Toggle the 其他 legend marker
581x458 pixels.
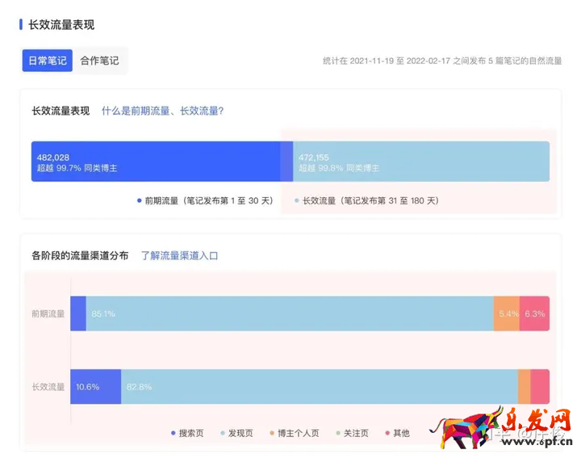[387, 433]
